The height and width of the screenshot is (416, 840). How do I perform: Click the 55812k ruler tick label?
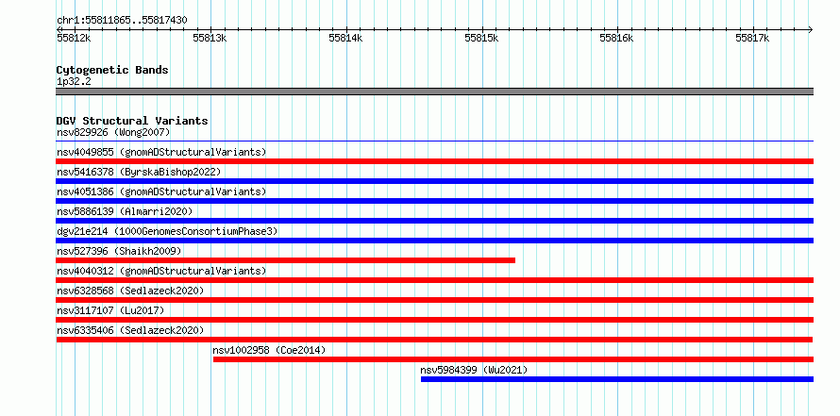pos(74,38)
